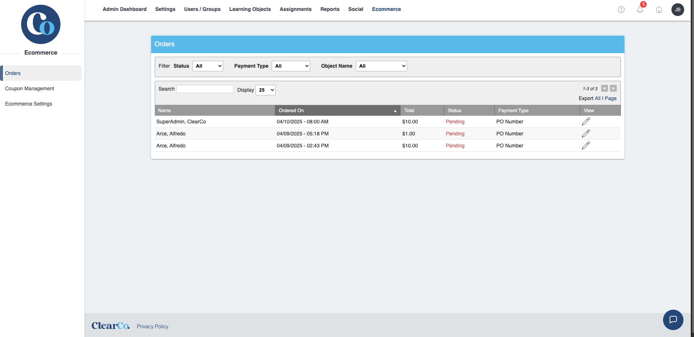
Task: Click PO Number in the 02:43 PM row
Action: pyautogui.click(x=510, y=146)
